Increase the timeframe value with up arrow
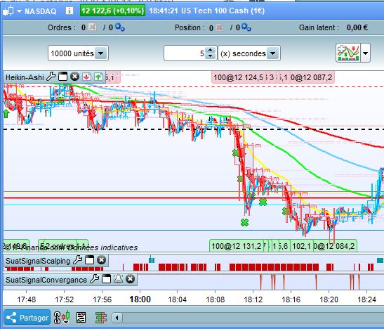384x329 pixels. pos(210,50)
